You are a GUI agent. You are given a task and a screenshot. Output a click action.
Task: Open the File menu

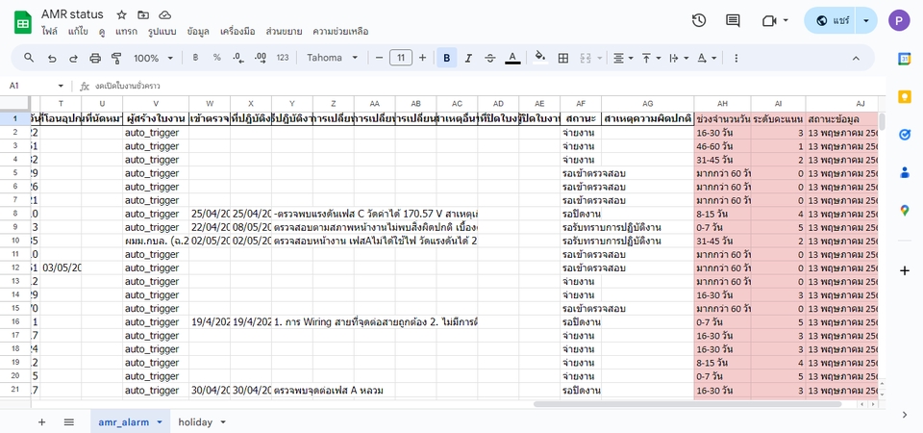point(49,32)
